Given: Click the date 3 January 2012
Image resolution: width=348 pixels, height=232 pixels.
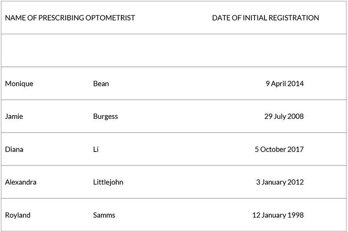Looking at the screenshot, I should [x=280, y=182].
